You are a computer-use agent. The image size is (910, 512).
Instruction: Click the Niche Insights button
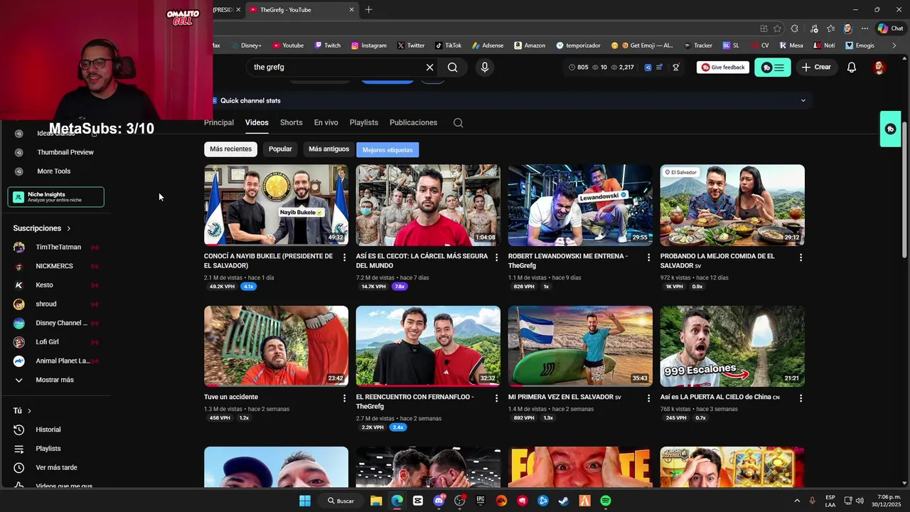pyautogui.click(x=56, y=197)
